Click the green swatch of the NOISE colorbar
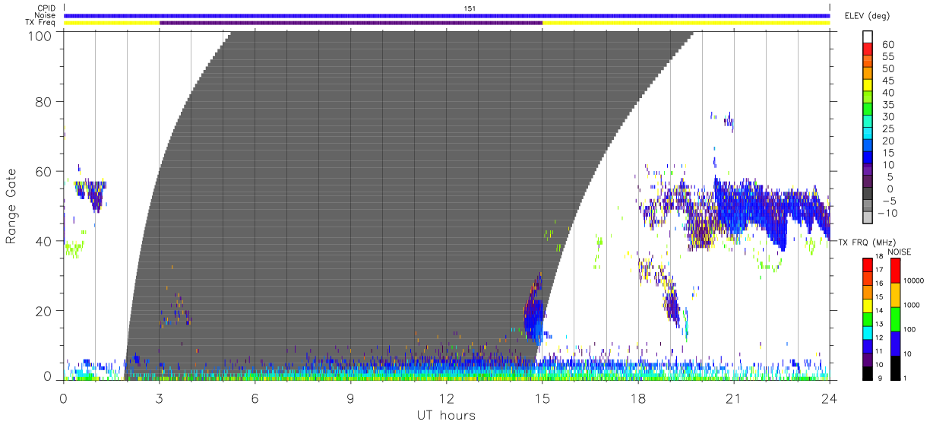Image resolution: width=933 pixels, height=431 pixels. coord(896,318)
